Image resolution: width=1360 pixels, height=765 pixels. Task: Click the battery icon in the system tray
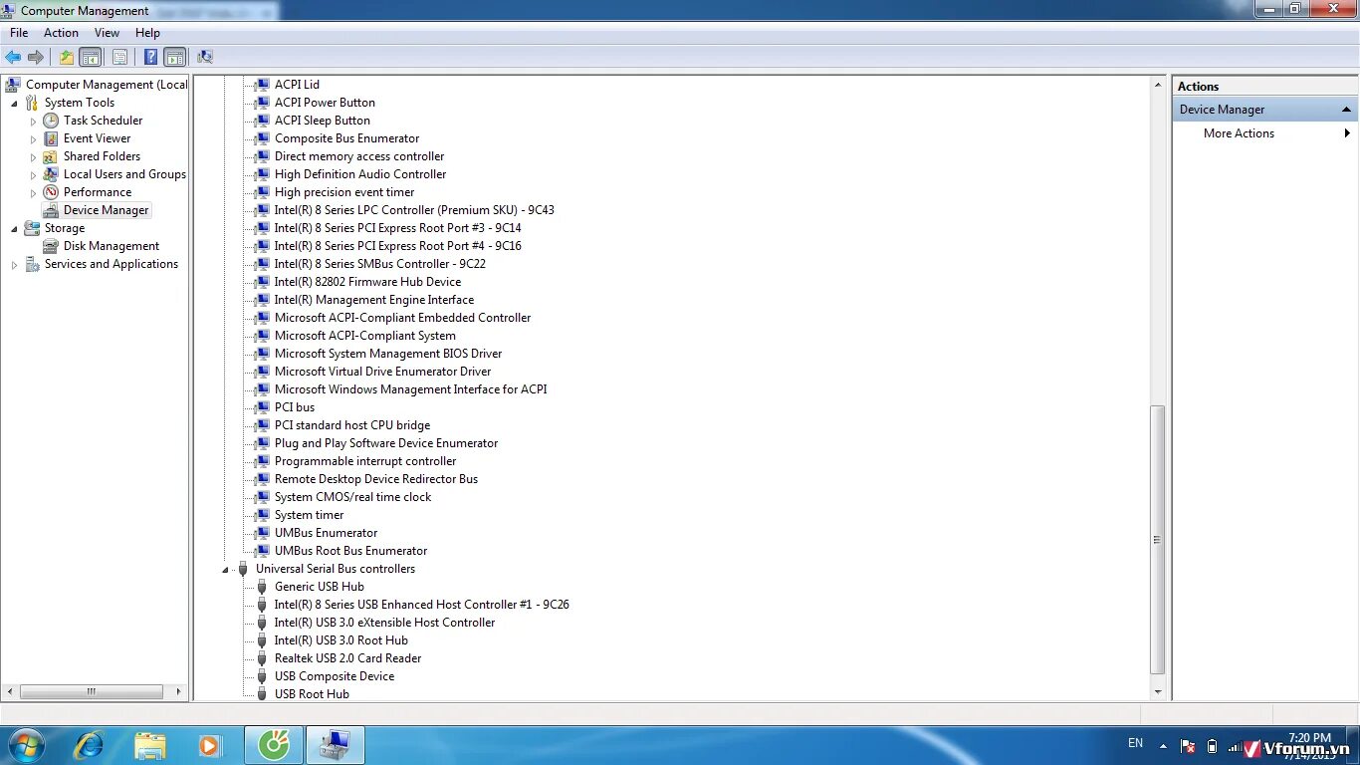click(x=1212, y=745)
